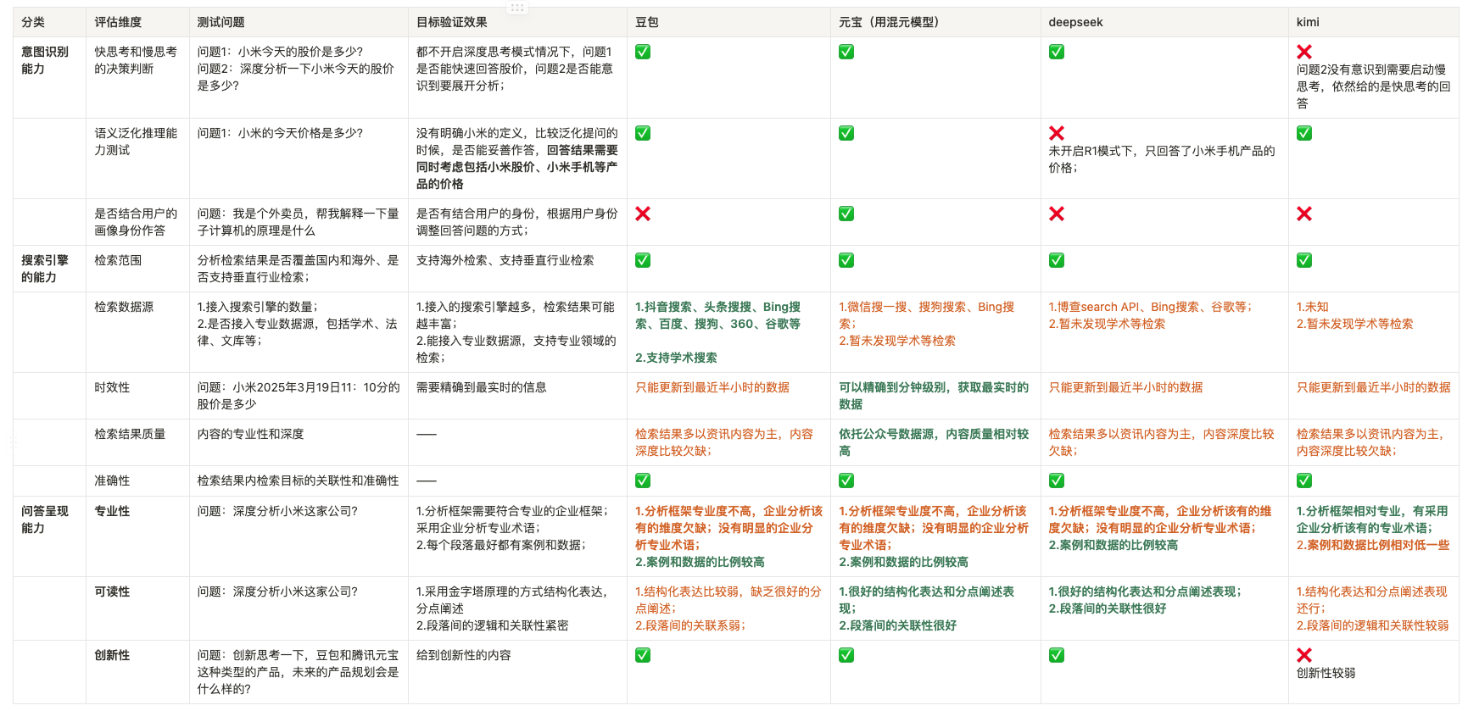Click 元宝 green check in 准确性 row
1468x711 pixels.
tap(846, 480)
